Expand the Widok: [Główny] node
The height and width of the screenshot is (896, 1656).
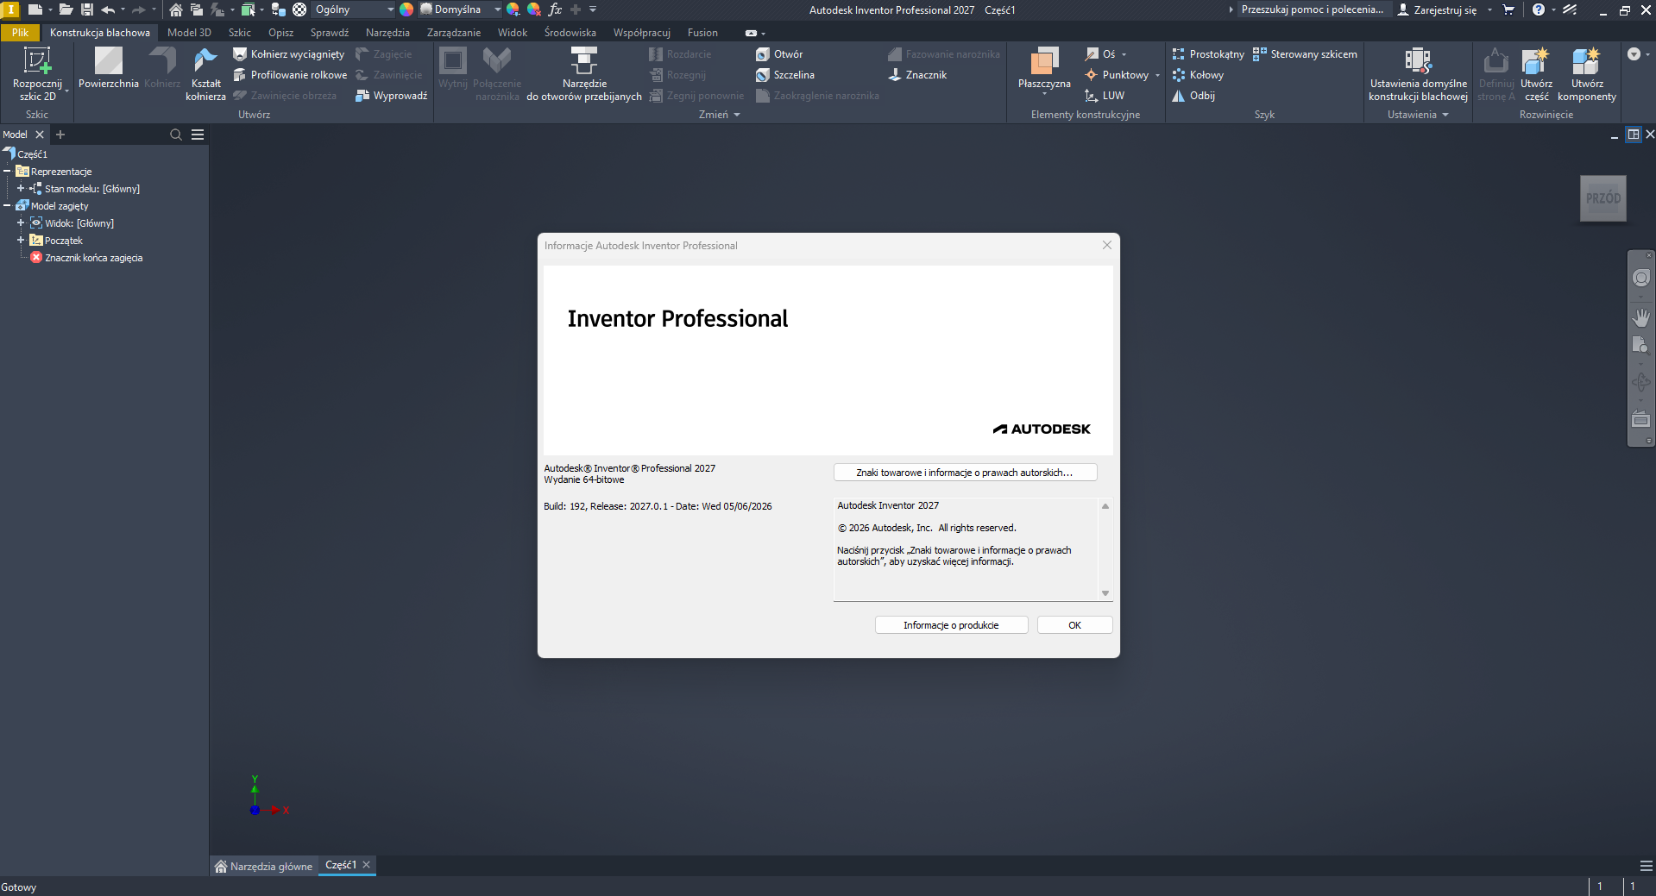(x=21, y=222)
